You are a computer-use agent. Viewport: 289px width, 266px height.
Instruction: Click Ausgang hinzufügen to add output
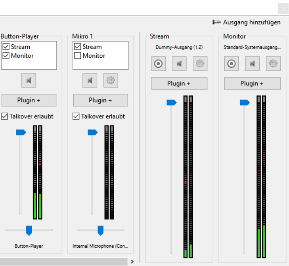tap(247, 22)
